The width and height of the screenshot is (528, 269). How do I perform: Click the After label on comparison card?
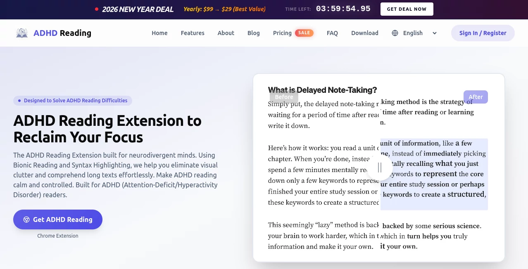click(476, 97)
